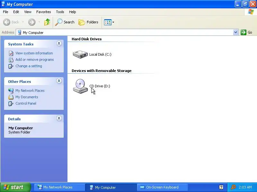This screenshot has width=257, height=192.
Task: Click the green Go button
Action: (246, 32)
